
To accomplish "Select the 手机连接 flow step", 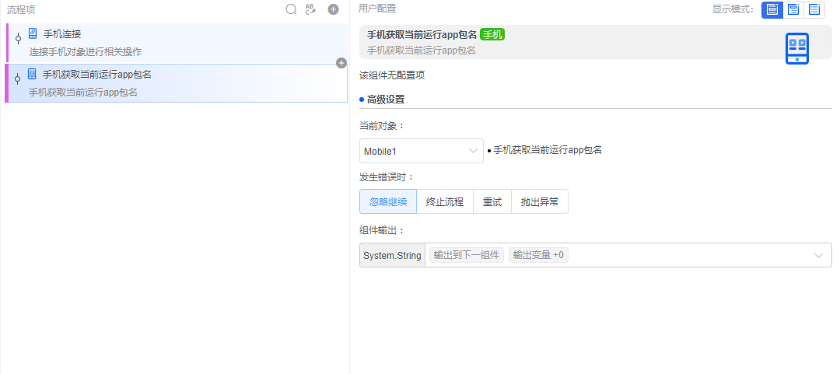I will coord(177,43).
